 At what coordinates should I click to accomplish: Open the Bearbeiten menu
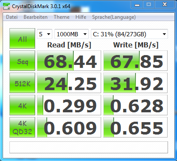[36, 17]
